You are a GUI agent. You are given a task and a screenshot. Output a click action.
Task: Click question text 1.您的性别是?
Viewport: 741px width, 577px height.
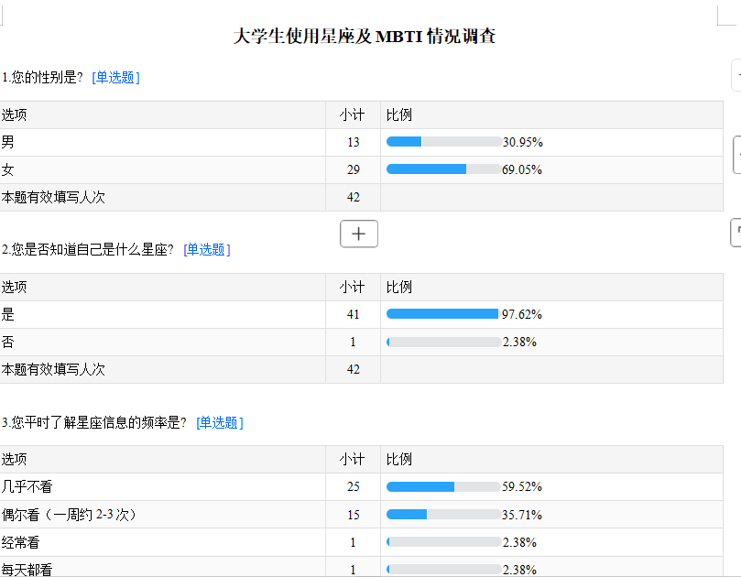pos(42,77)
